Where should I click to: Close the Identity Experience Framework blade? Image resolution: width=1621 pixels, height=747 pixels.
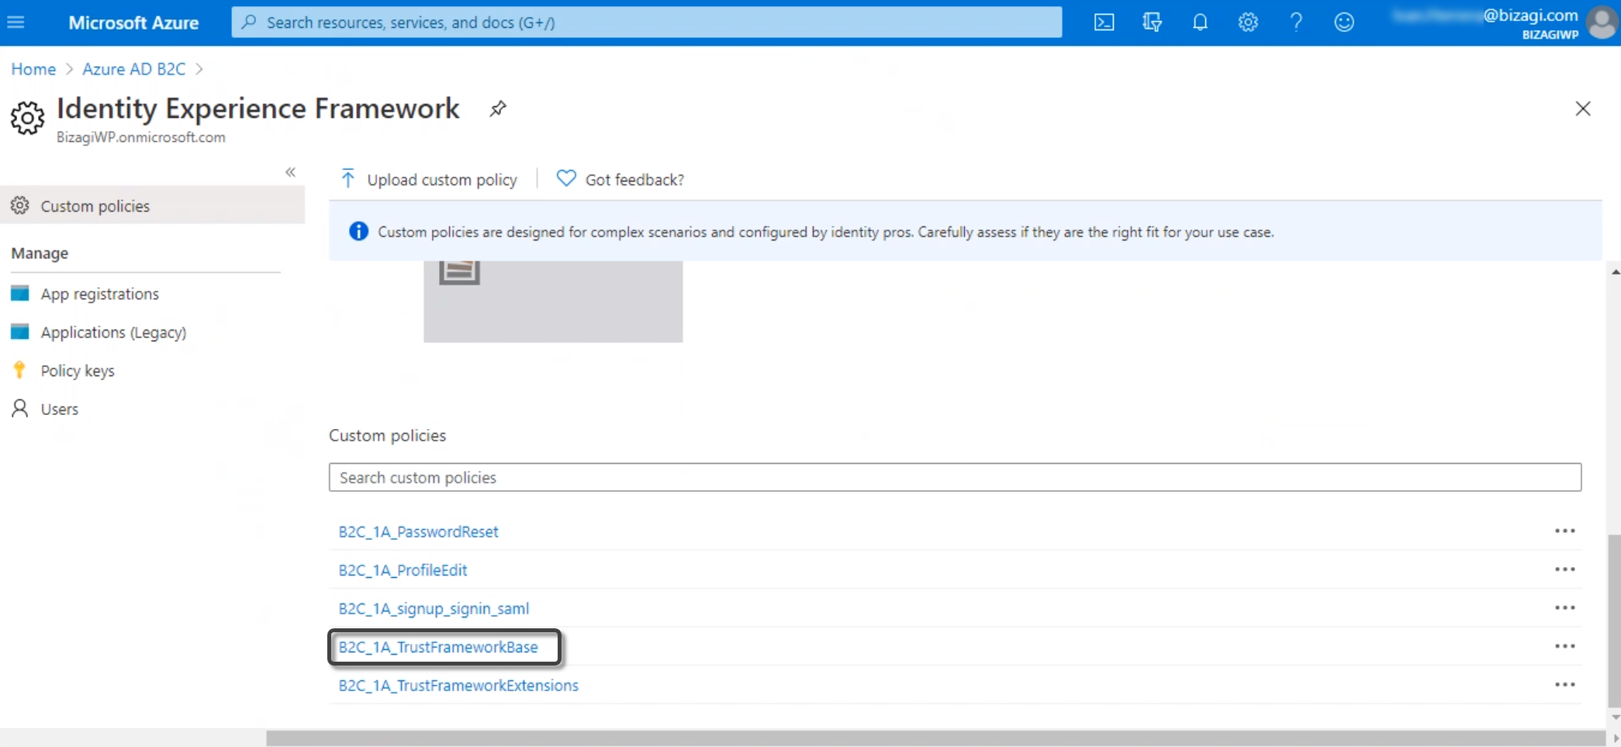[1583, 109]
